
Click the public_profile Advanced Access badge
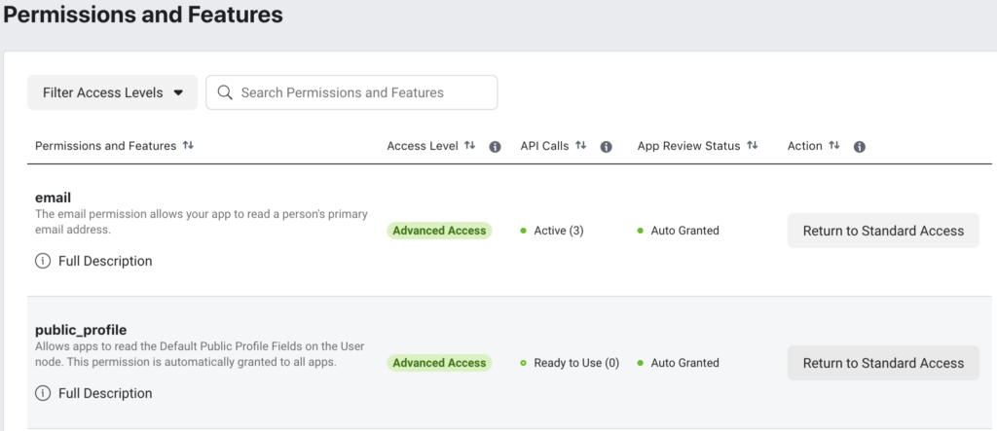[x=439, y=363]
